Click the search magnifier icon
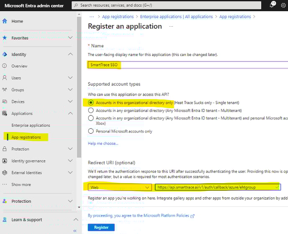The width and height of the screenshot is (288, 234). pyautogui.click(x=76, y=5)
